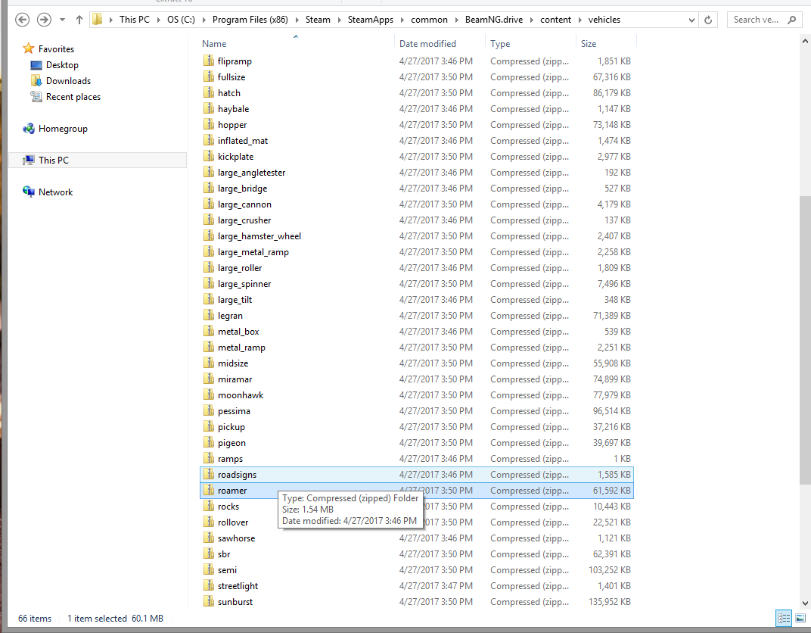
Task: Select Favorites in navigation pane
Action: tap(56, 48)
